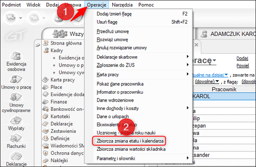
Task: Expand Parametry i słowniki submenu
Action: coord(142,158)
